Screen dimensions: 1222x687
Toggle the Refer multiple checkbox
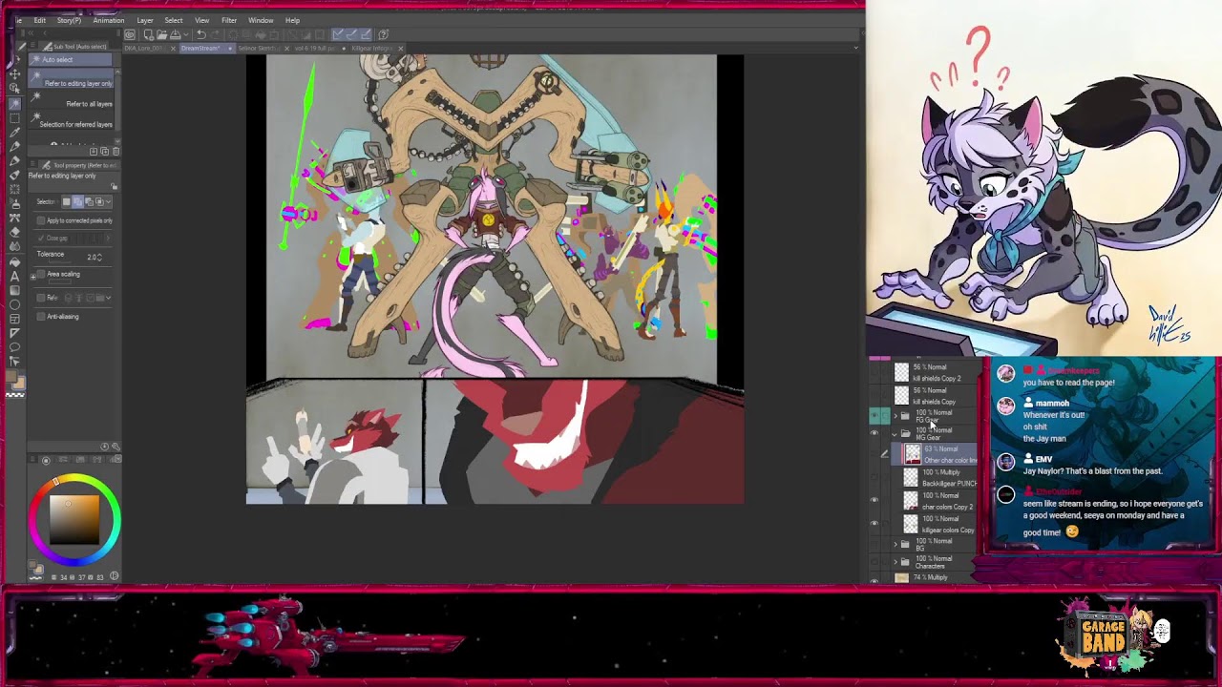[x=40, y=298]
